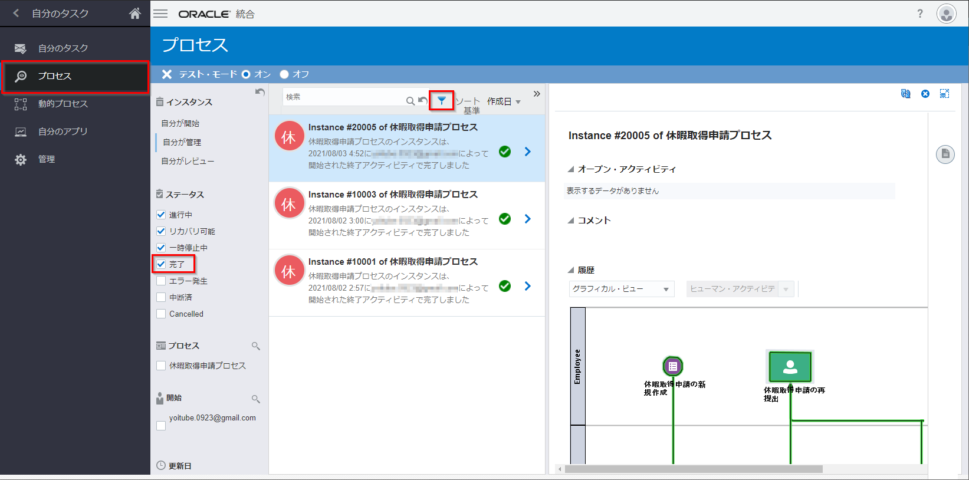Open the user profile avatar
969x480 pixels.
[946, 14]
